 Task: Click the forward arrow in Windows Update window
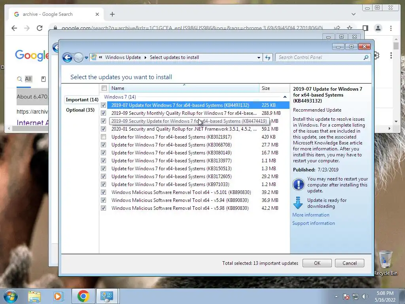(x=79, y=57)
